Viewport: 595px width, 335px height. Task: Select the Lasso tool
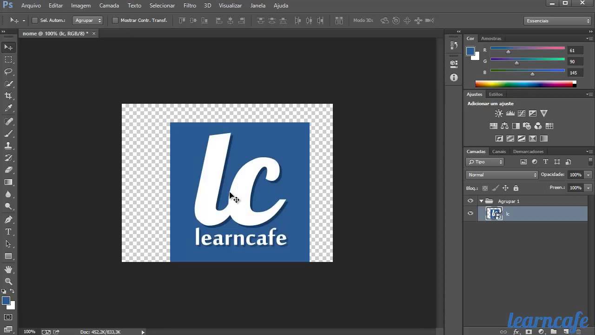[8, 72]
